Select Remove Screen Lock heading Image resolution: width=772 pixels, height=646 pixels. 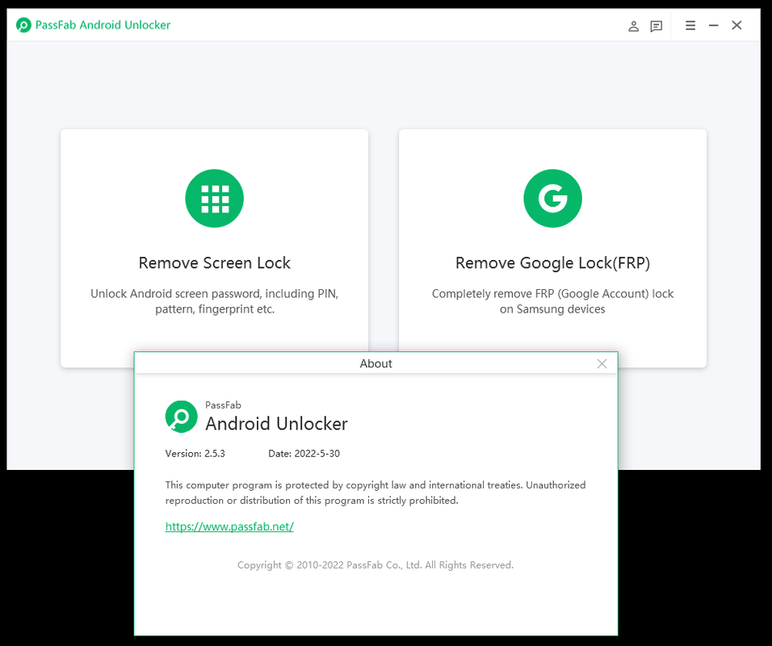tap(214, 263)
